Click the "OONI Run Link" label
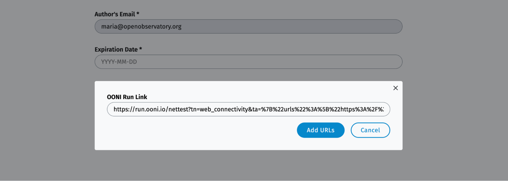The height and width of the screenshot is (181, 508). coord(127,97)
